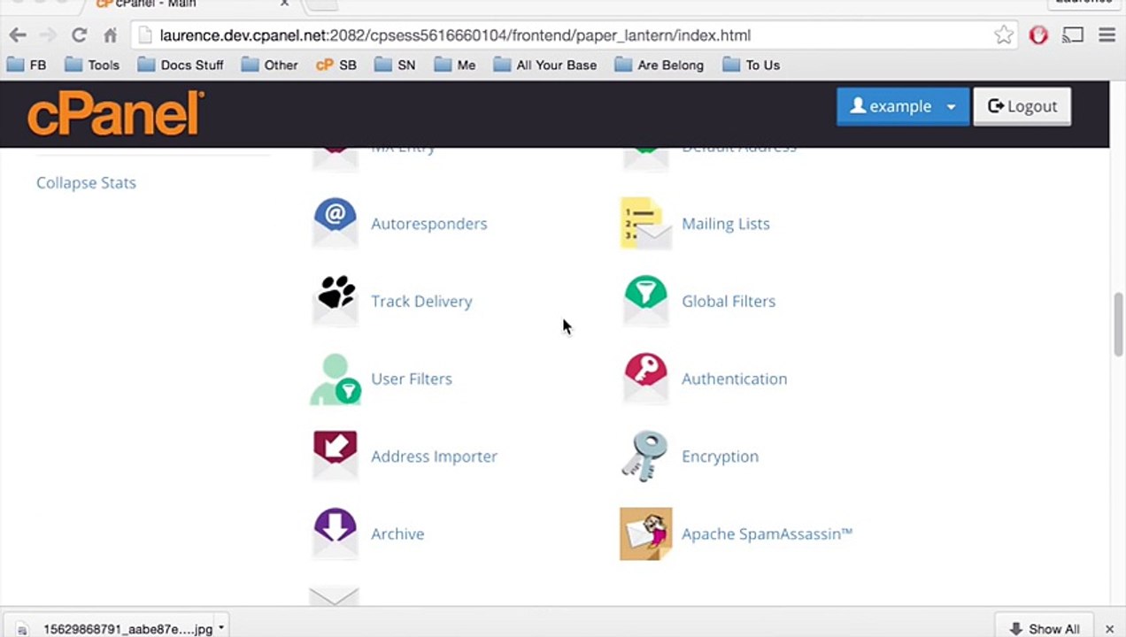Open the All Your Base folder
The height and width of the screenshot is (637, 1126).
[x=545, y=65]
